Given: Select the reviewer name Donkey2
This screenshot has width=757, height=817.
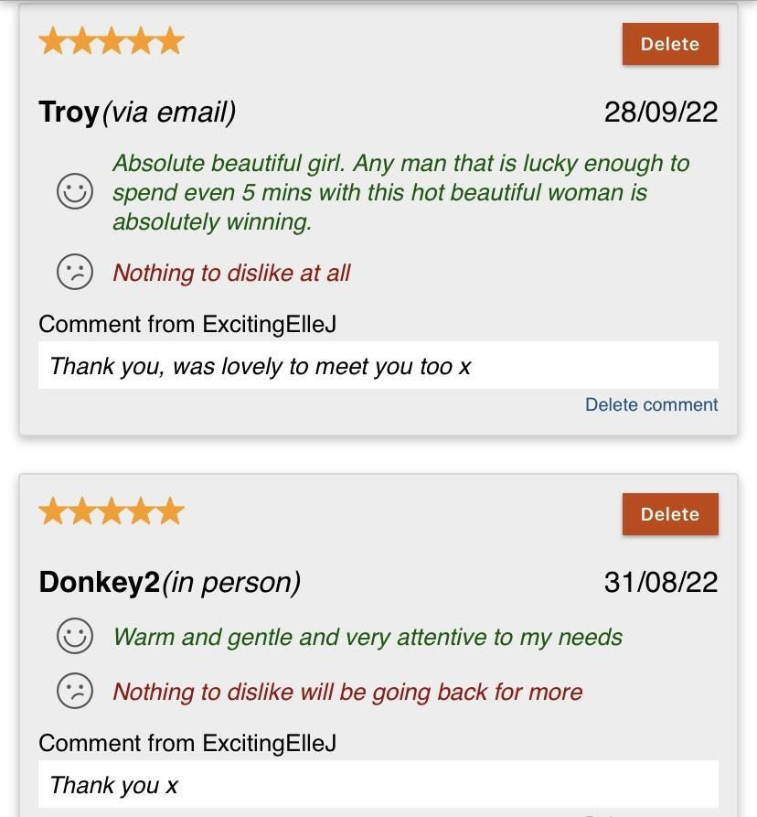Looking at the screenshot, I should click(x=100, y=582).
